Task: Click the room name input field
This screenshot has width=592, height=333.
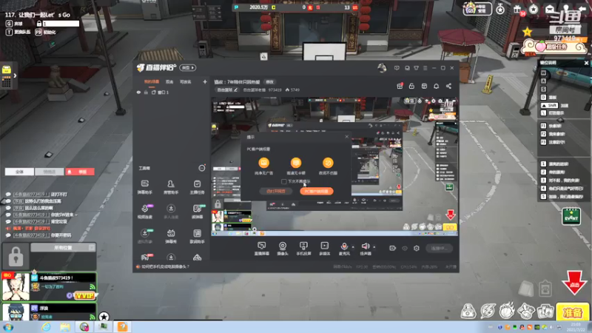Action: point(61,24)
